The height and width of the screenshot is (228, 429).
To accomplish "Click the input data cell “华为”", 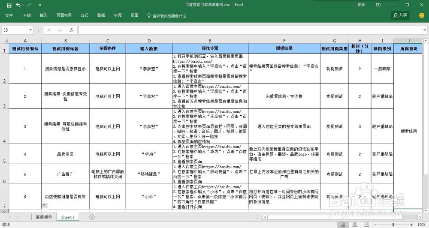I will pos(149,154).
